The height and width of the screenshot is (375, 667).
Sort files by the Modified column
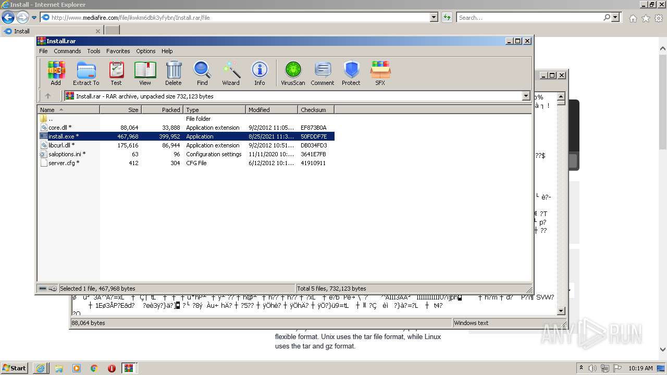point(271,110)
